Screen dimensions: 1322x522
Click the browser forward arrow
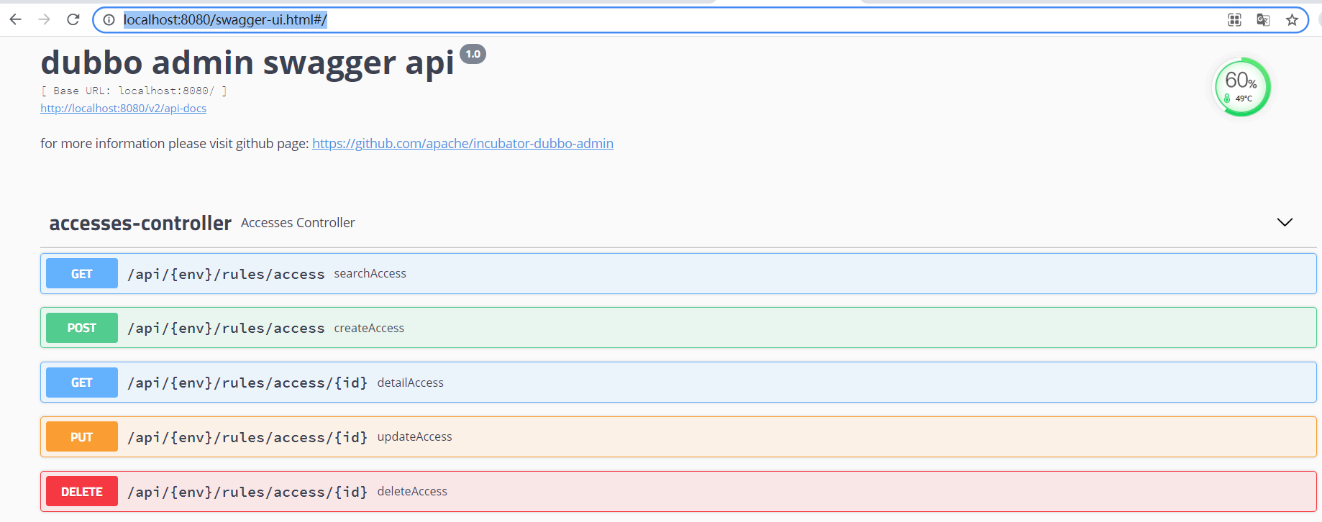pyautogui.click(x=45, y=19)
